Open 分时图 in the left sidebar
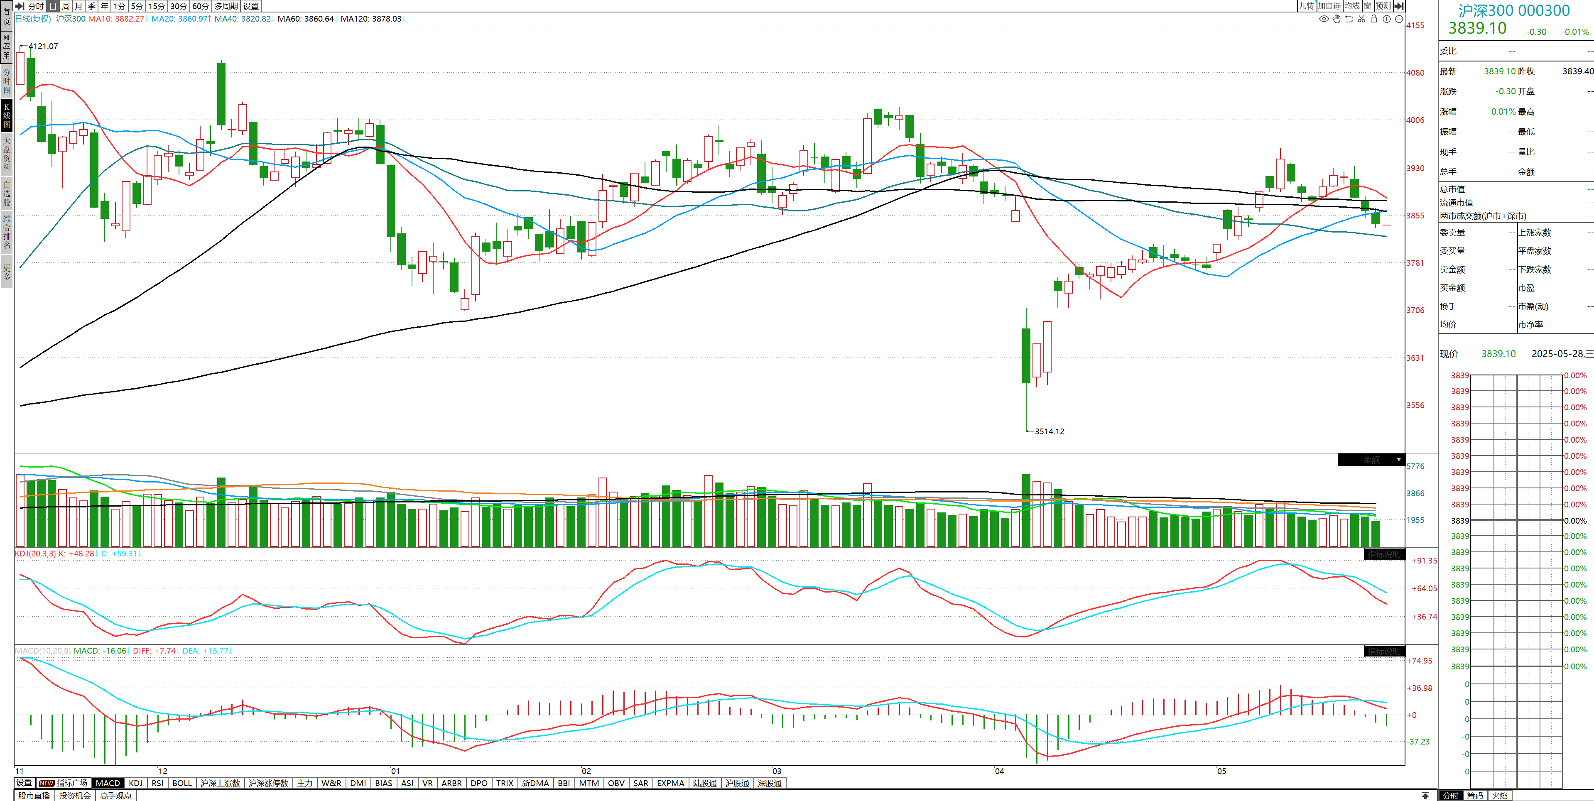Screen dimensions: 1594x801 7,81
